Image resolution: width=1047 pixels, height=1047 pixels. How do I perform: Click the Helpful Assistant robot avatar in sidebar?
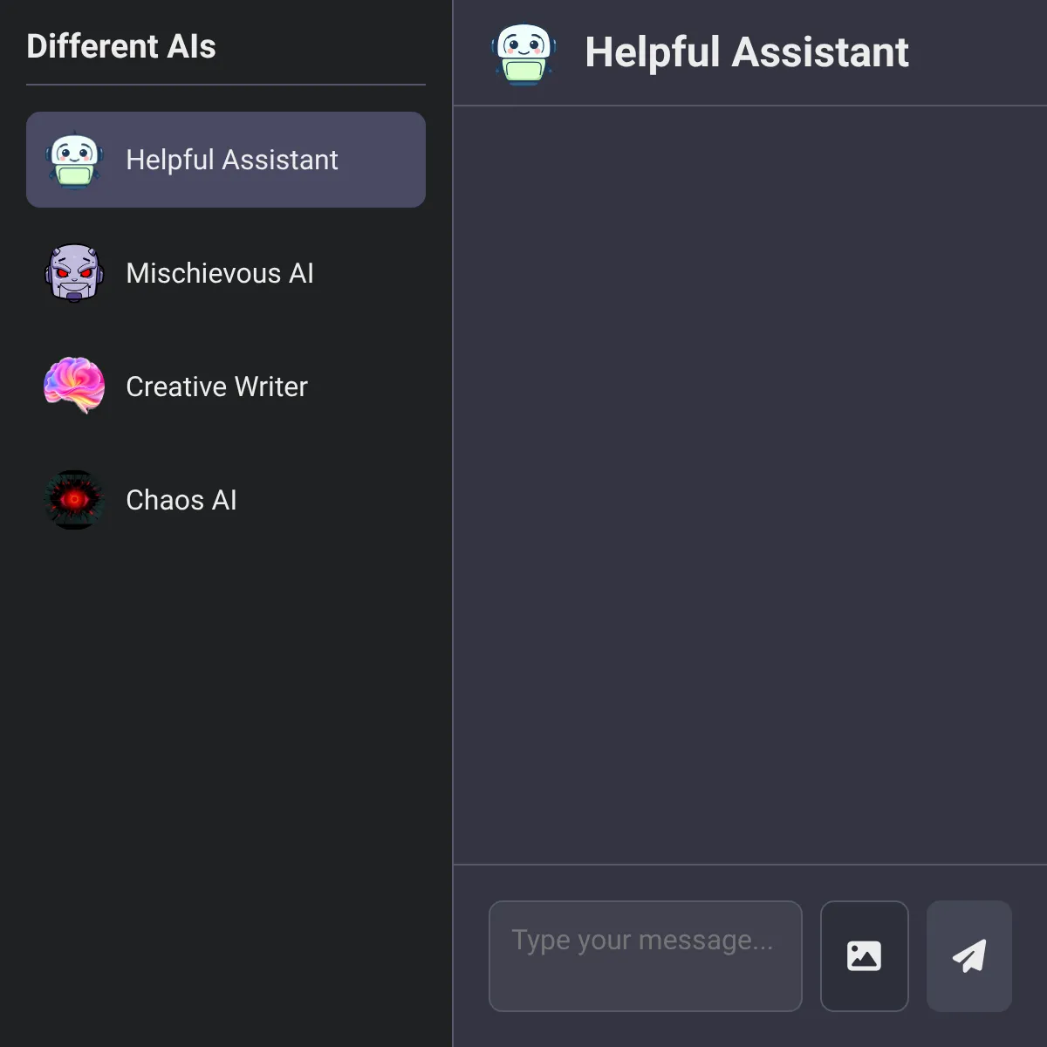coord(74,160)
